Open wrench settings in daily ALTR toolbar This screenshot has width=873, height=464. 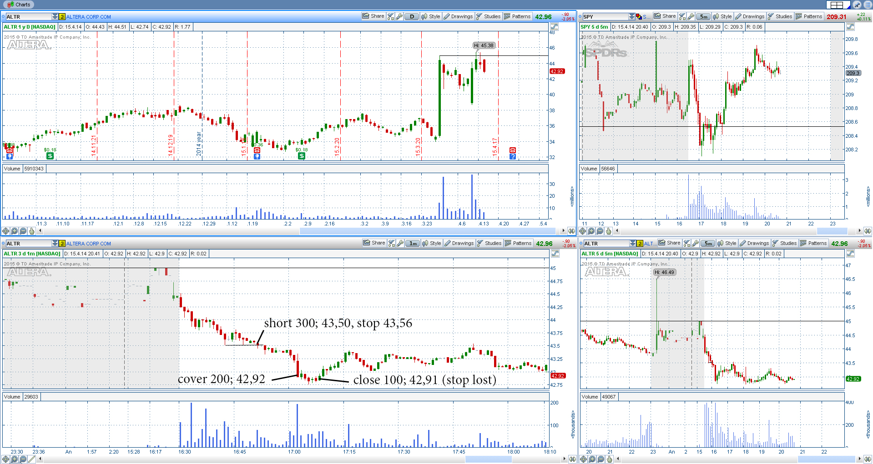click(399, 16)
